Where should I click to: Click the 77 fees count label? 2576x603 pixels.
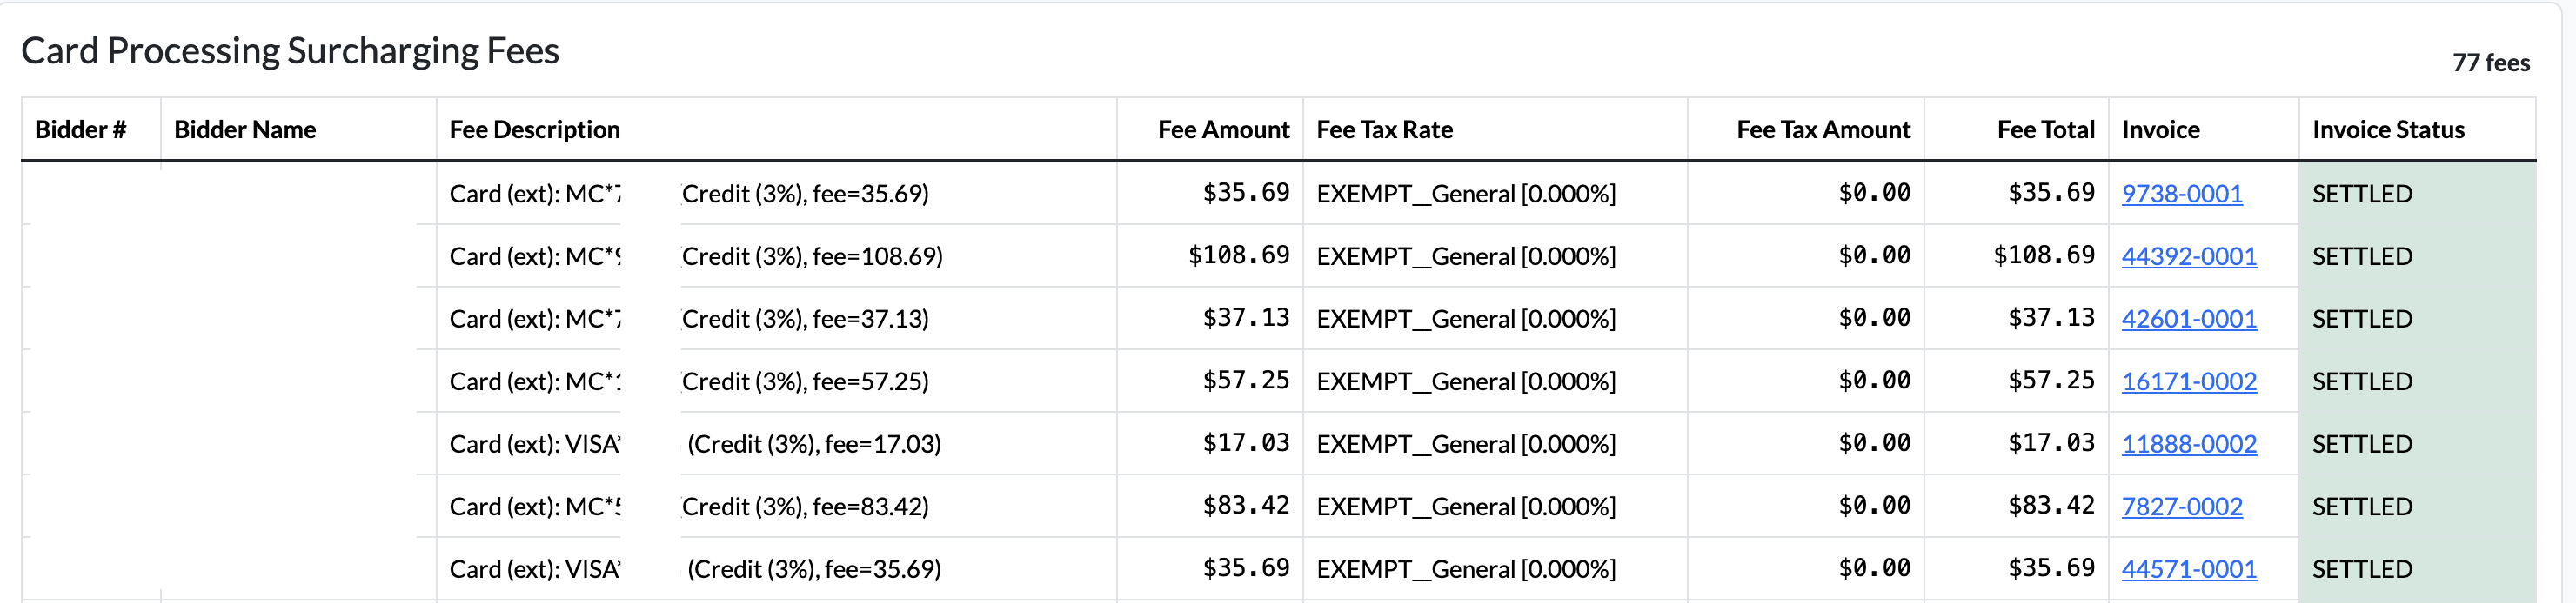(x=2490, y=63)
